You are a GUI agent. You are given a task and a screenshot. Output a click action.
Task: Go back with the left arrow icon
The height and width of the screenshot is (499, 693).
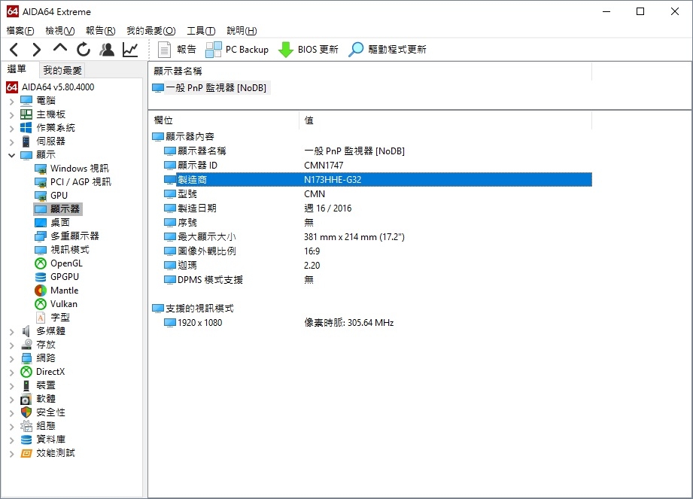tap(14, 50)
